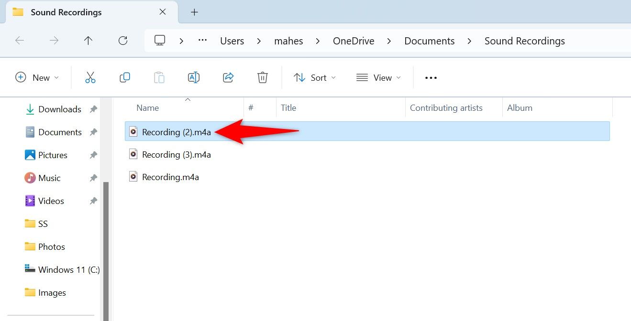631x321 pixels.
Task: Click the Recording (3).m4a file icon
Action: [133, 154]
